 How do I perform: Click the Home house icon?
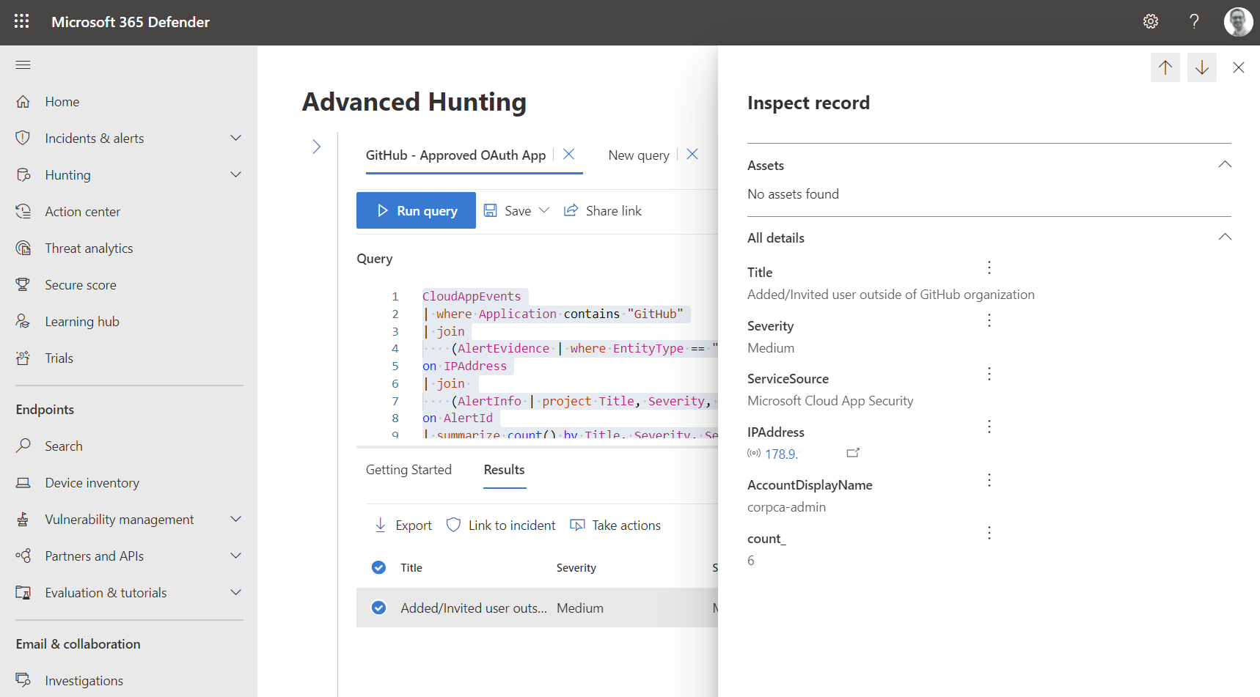(x=23, y=102)
